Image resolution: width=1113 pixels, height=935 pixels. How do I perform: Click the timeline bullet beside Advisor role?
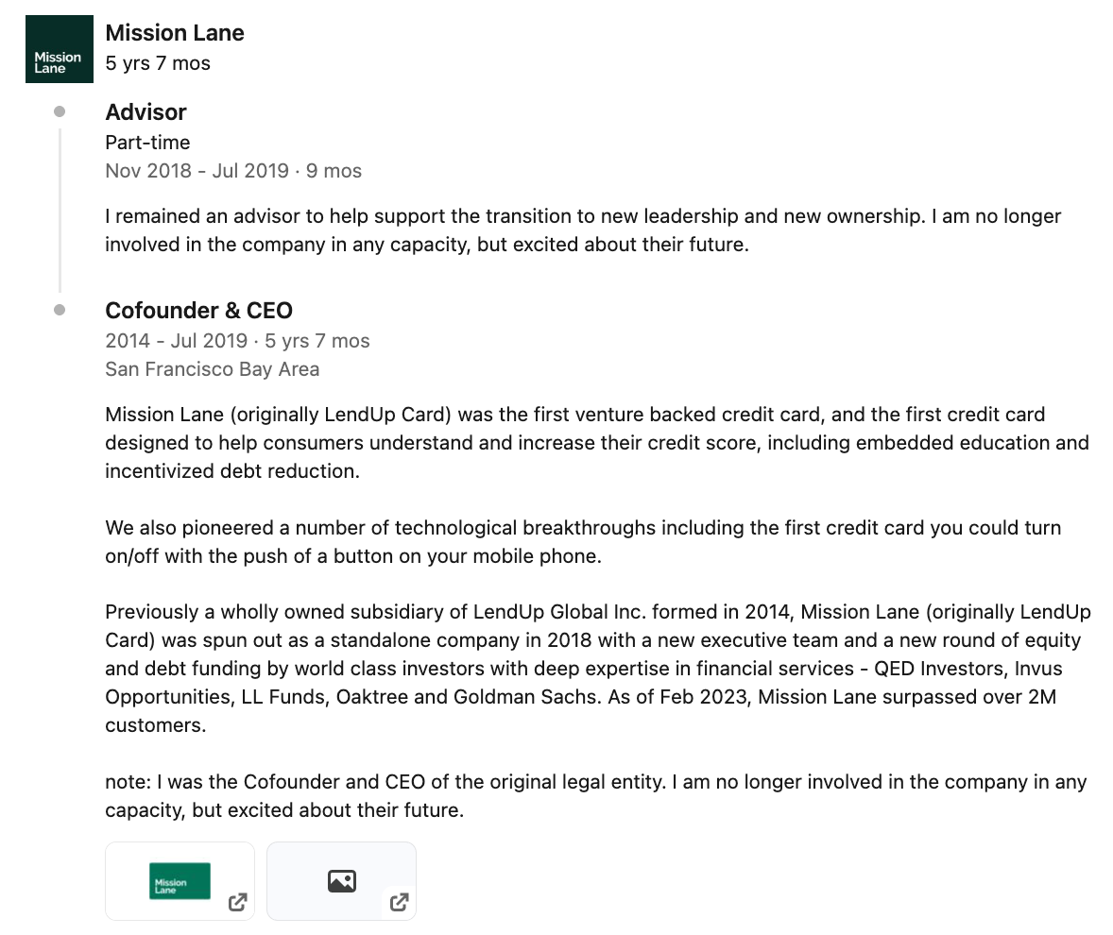(60, 111)
